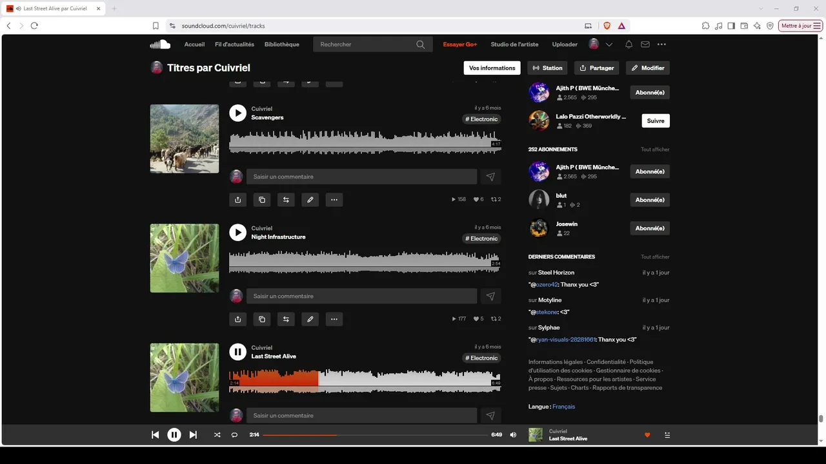This screenshot has width=826, height=464.
Task: Seek in the bottom player progress bar
Action: click(375, 435)
